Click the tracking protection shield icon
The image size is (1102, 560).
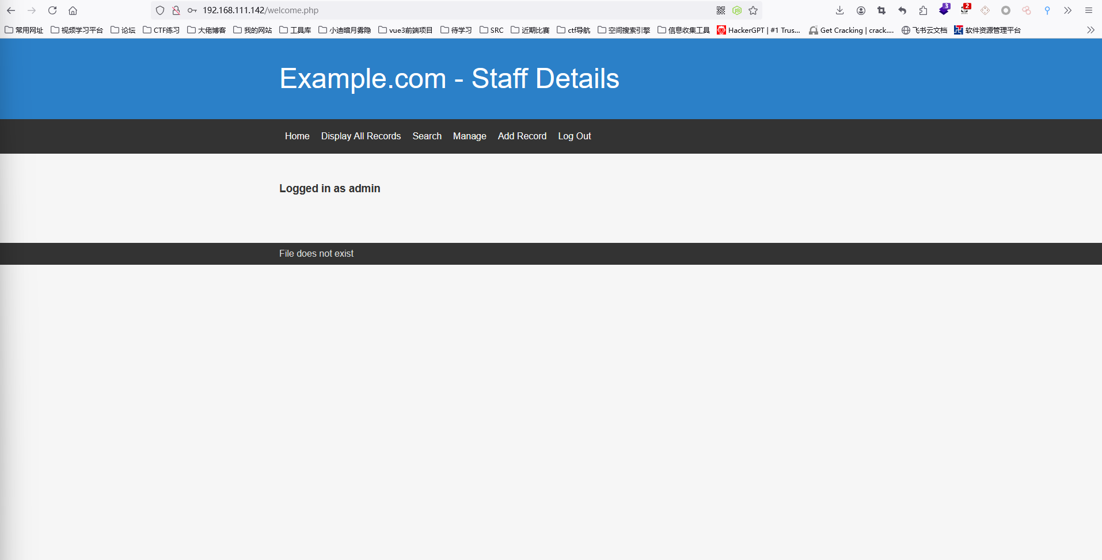(x=160, y=10)
